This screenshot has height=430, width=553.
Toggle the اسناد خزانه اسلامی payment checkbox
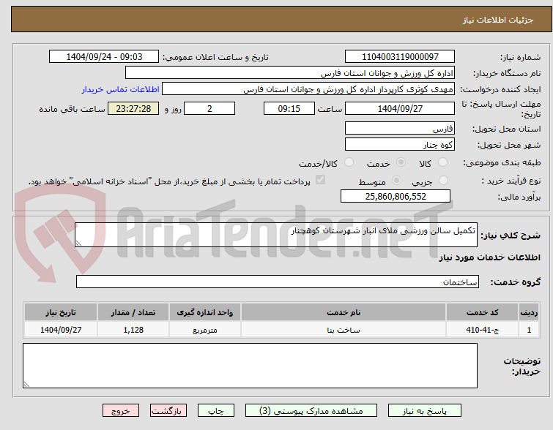coord(320,180)
